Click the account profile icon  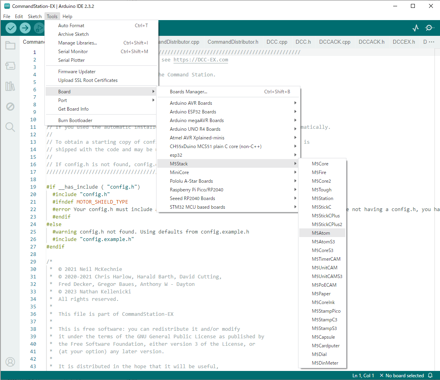10,362
